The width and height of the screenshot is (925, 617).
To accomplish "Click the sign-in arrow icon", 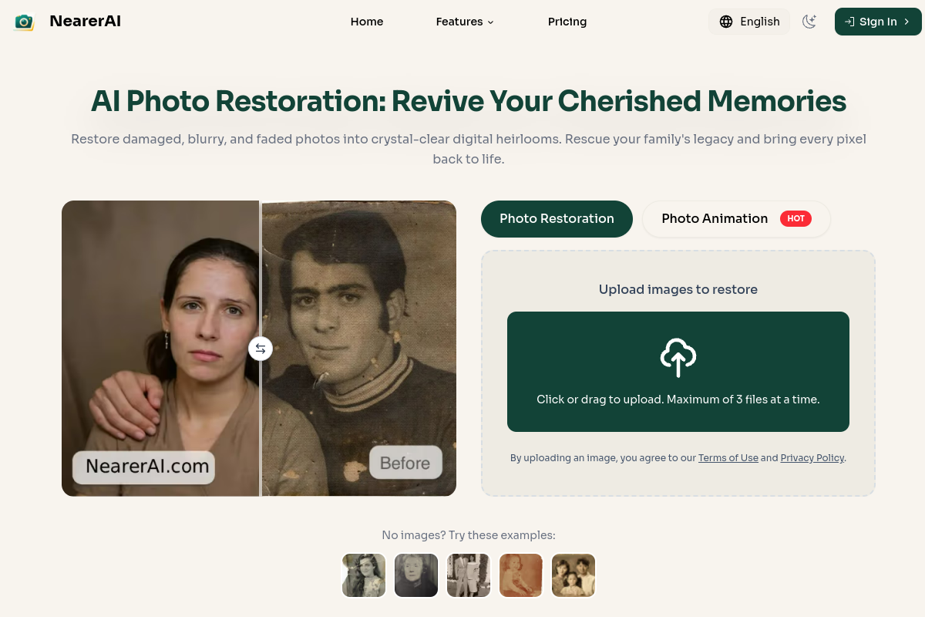I will point(849,22).
